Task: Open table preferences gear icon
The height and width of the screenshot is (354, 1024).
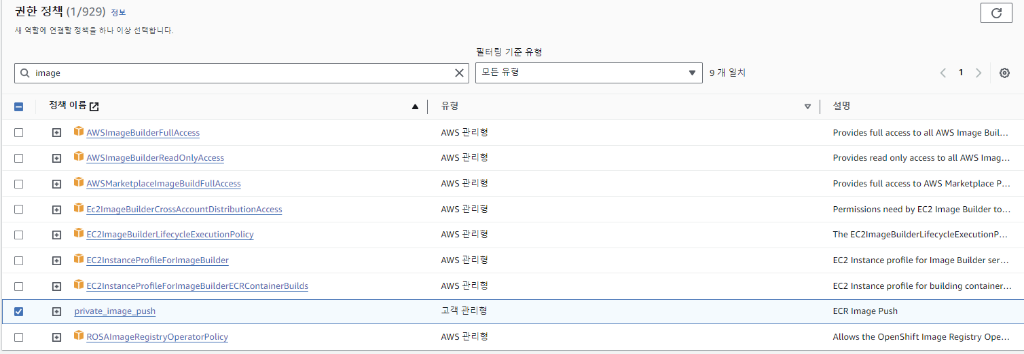Action: [1005, 73]
